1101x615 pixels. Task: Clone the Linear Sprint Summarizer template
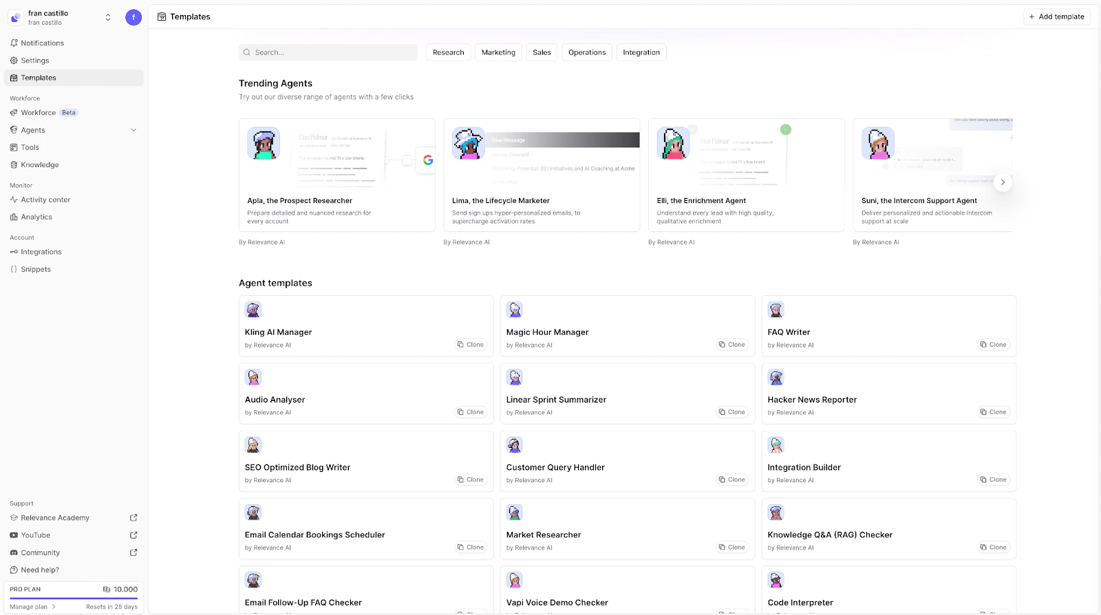(732, 412)
